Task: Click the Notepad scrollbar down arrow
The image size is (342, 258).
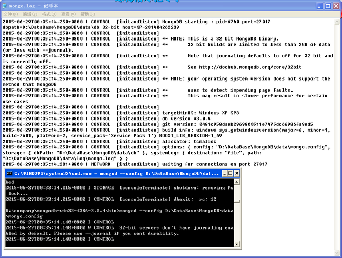Action: (x=337, y=253)
